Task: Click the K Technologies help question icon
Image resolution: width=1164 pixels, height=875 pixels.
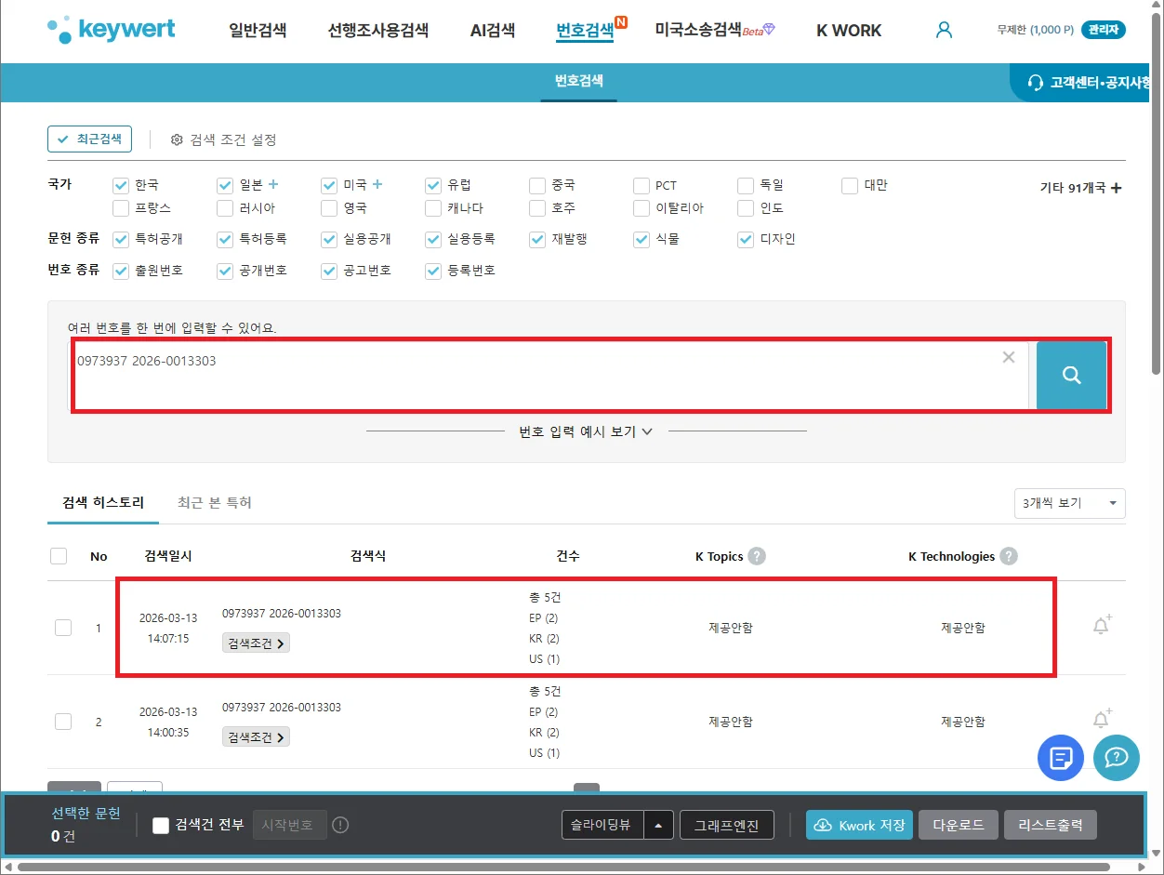Action: tap(1009, 556)
